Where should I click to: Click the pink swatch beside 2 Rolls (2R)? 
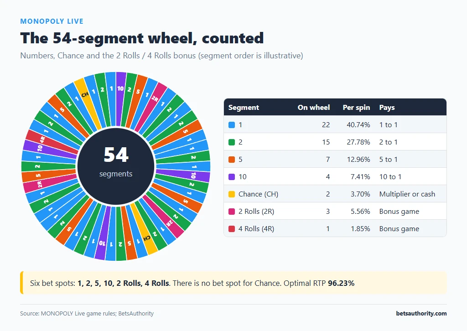(231, 212)
